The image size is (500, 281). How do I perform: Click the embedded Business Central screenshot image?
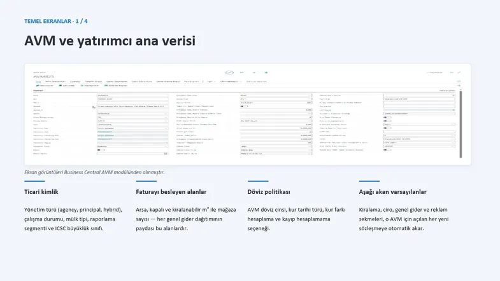click(x=247, y=114)
